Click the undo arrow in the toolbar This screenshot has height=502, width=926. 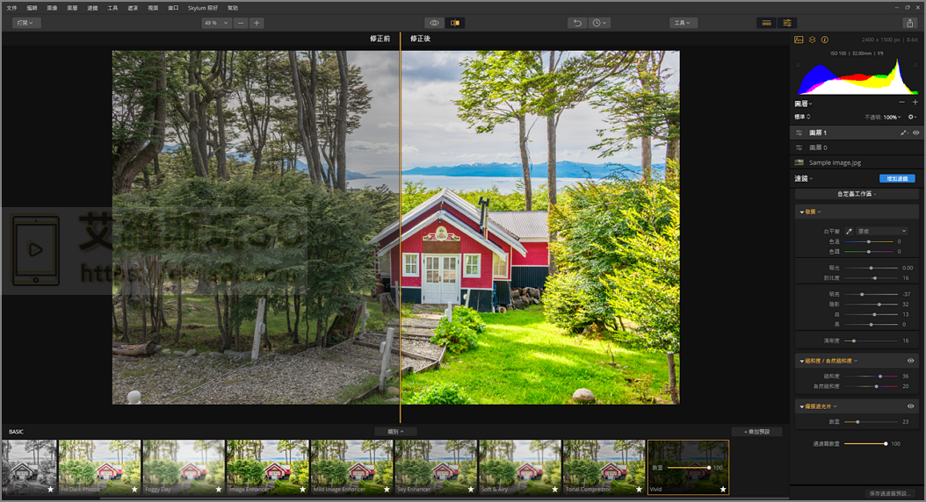point(577,23)
